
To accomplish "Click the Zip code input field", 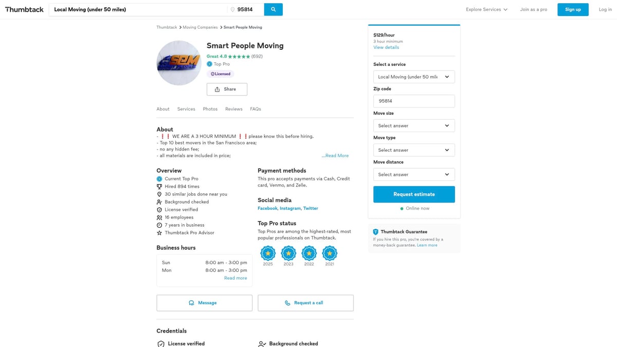I will pyautogui.click(x=414, y=101).
